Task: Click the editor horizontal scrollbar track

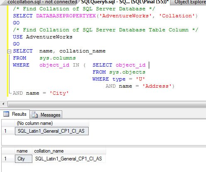Action: coord(107,104)
